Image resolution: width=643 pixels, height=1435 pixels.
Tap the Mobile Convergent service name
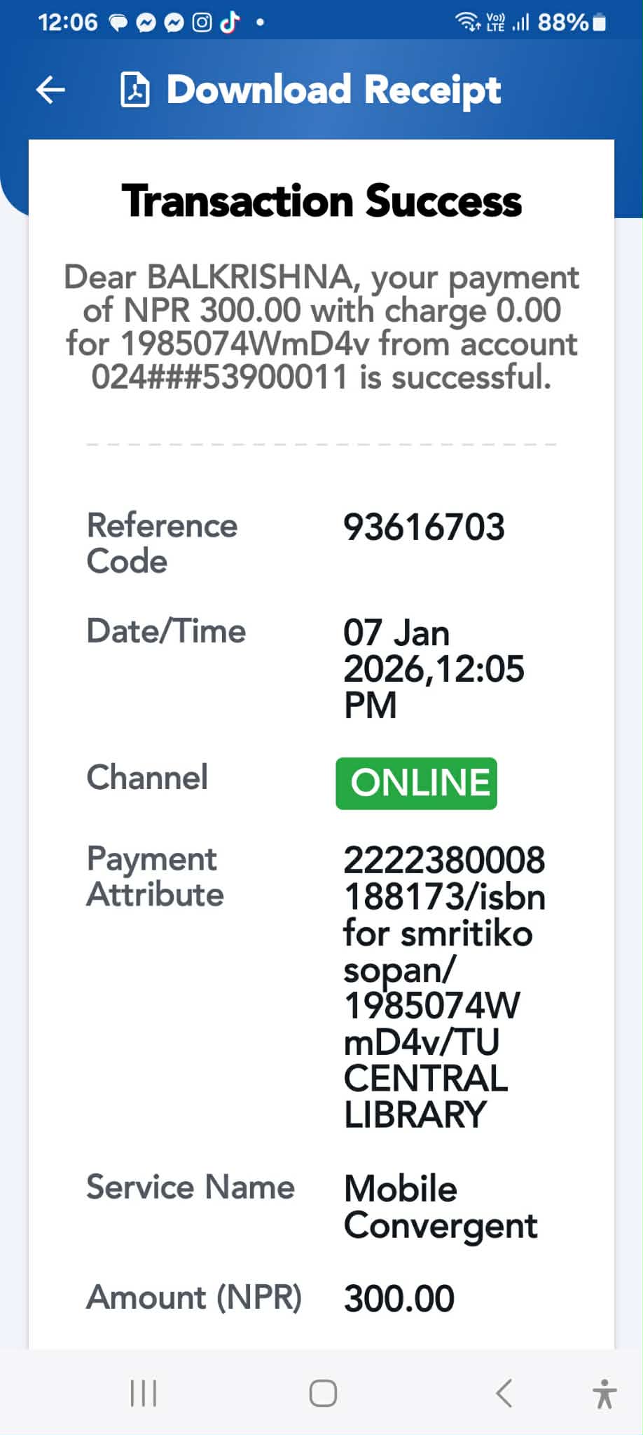(x=440, y=1207)
